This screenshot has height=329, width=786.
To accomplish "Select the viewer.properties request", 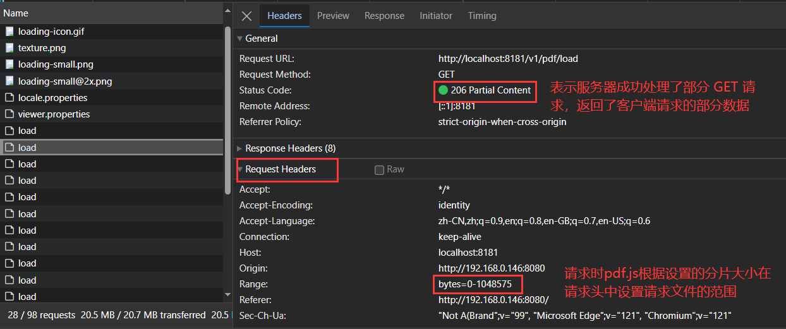I will (112, 114).
